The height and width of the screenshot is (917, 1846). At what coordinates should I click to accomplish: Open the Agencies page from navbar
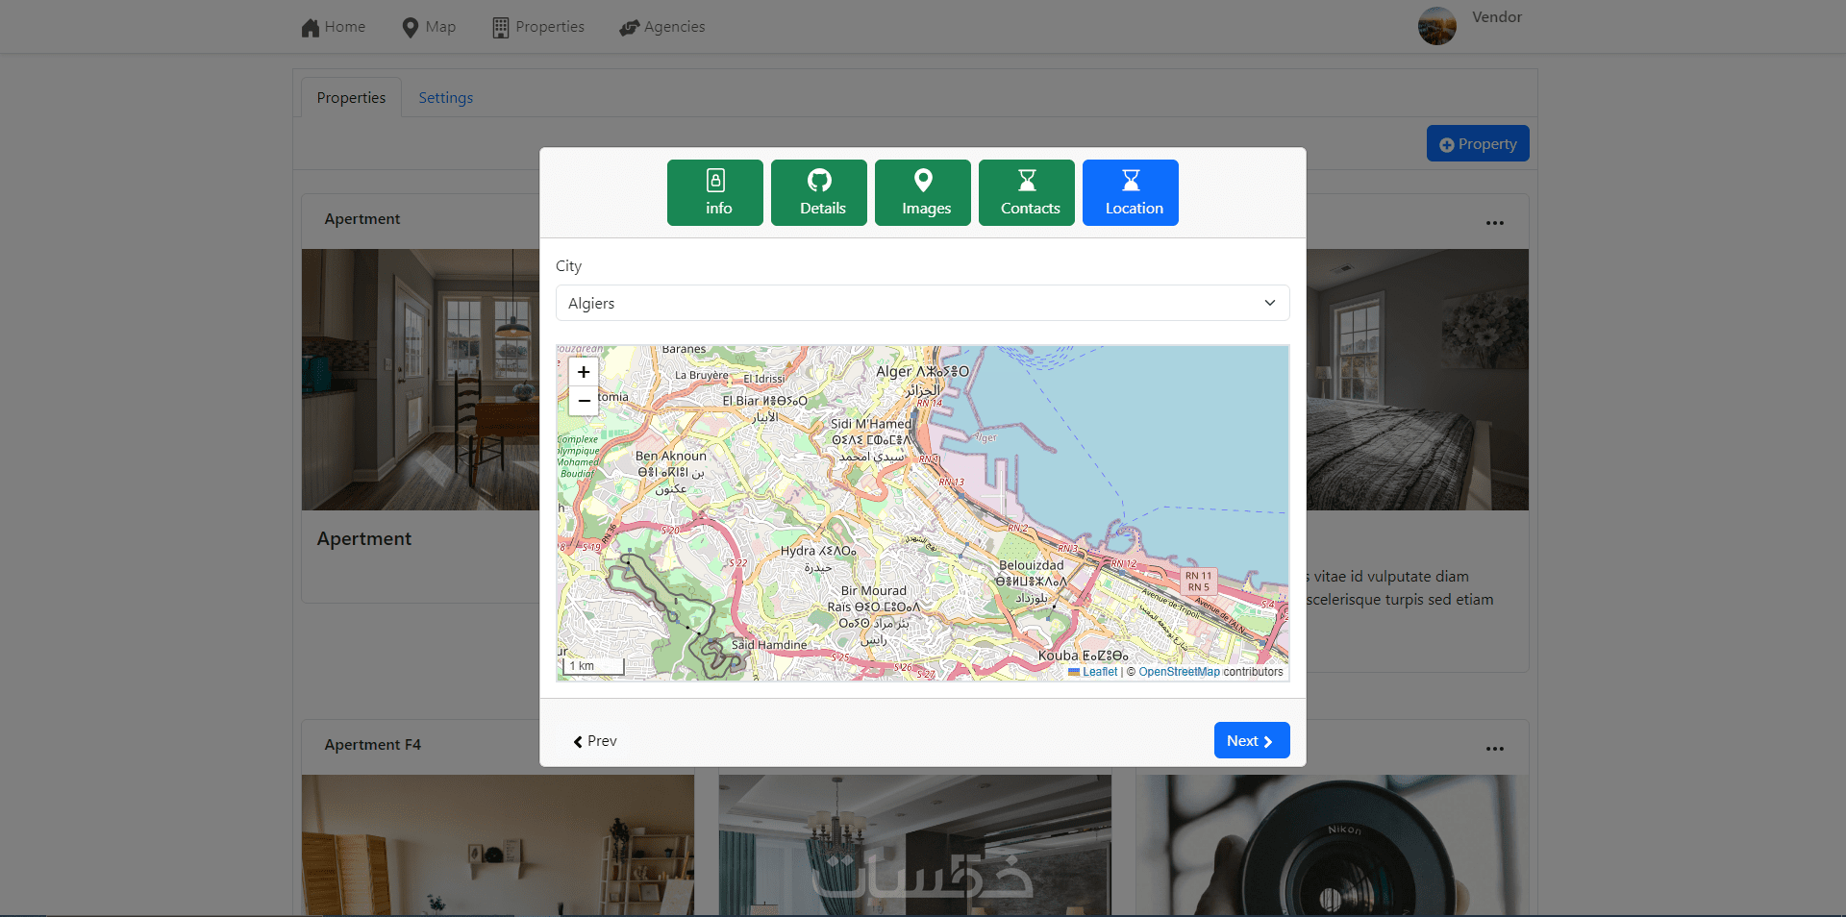tap(662, 27)
